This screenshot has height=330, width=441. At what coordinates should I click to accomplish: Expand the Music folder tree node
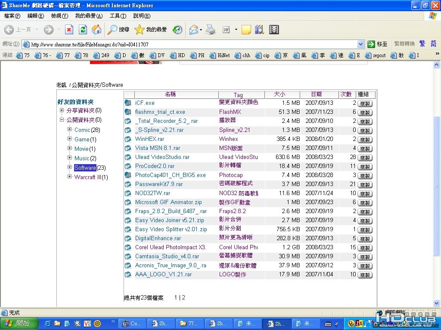pos(69,158)
